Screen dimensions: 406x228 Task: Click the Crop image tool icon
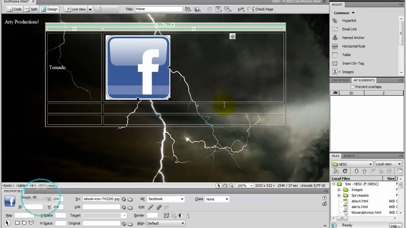click(x=166, y=215)
